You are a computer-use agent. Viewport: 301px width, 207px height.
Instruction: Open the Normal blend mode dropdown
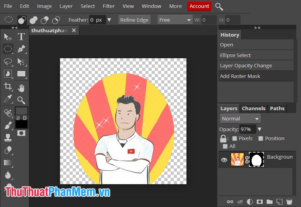point(240,118)
